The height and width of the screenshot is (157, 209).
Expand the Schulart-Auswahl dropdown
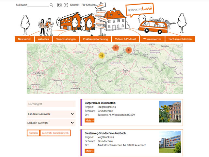pyautogui.click(x=51, y=123)
